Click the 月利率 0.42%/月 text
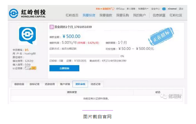Image resolution: width=196 pixels, height=124 pixels. (x=88, y=43)
